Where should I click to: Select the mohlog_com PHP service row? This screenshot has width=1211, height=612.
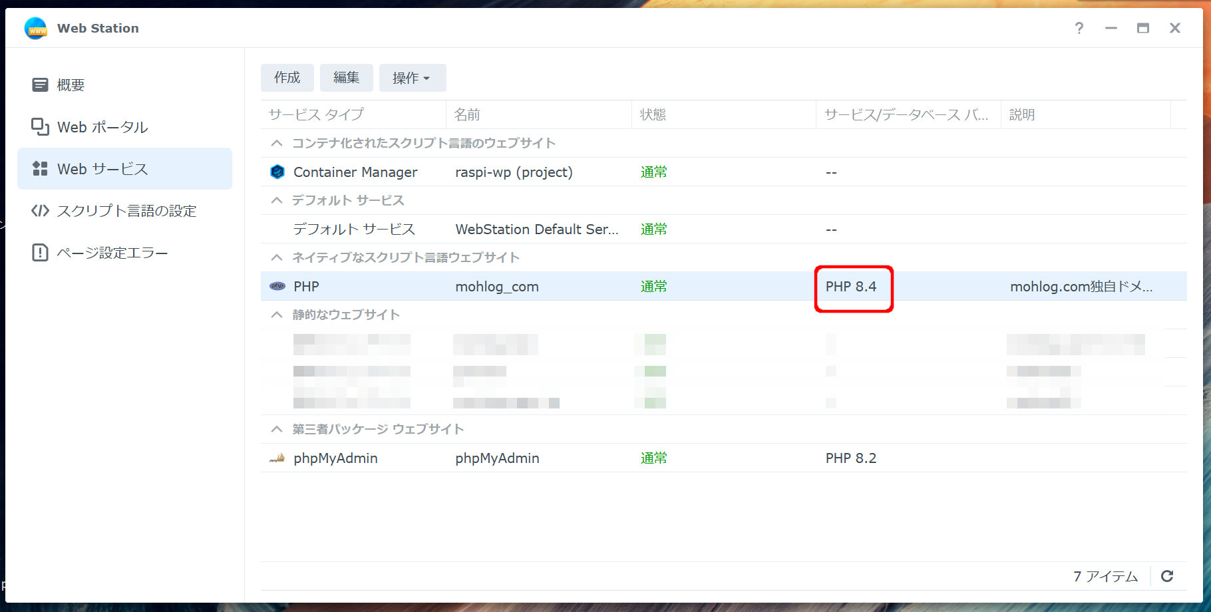tap(496, 287)
